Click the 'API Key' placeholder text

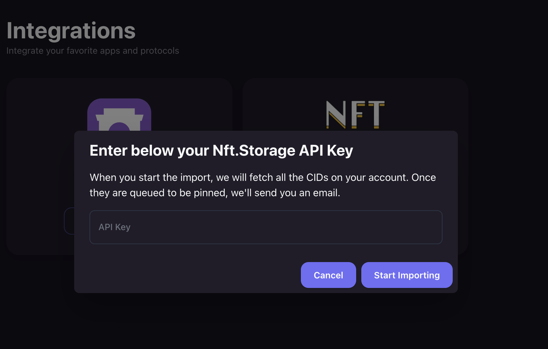[x=114, y=227]
